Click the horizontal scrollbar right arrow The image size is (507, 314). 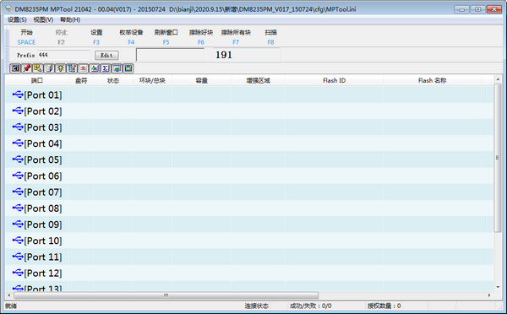tap(489, 295)
